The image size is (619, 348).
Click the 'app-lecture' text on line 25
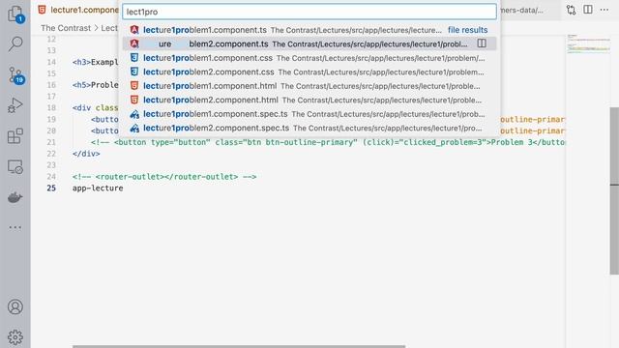click(98, 188)
